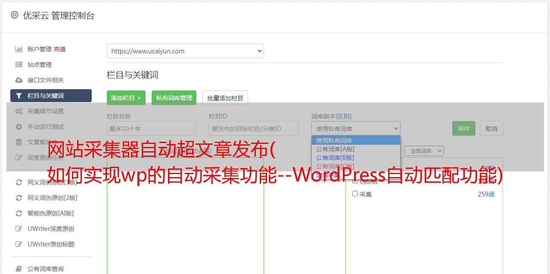This screenshot has width=550, height=274.
Task: Click the play icon for 手动运行测试
Action: click(19, 127)
